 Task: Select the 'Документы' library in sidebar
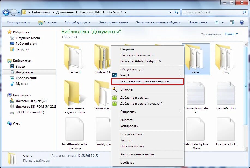[29, 72]
